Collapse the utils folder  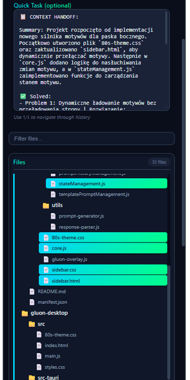pos(57,205)
